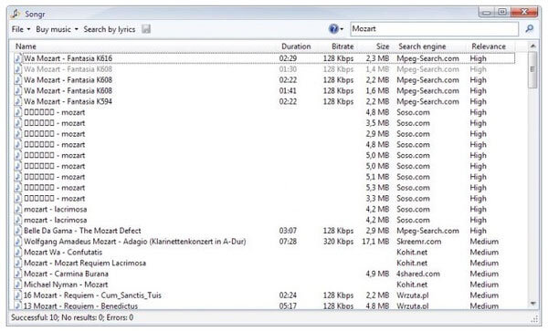
Task: Click the magnifier search icon
Action: point(530,29)
